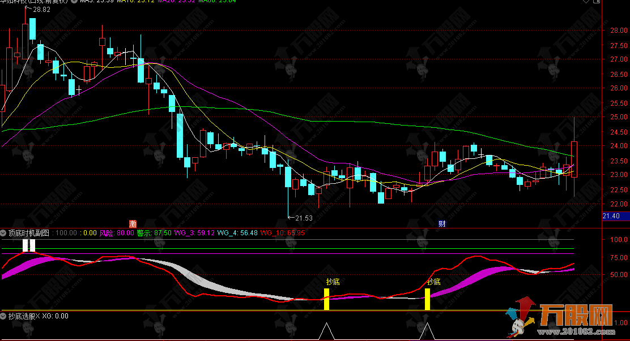
Task: Click the 25.00 price axis label
Action: 619,117
